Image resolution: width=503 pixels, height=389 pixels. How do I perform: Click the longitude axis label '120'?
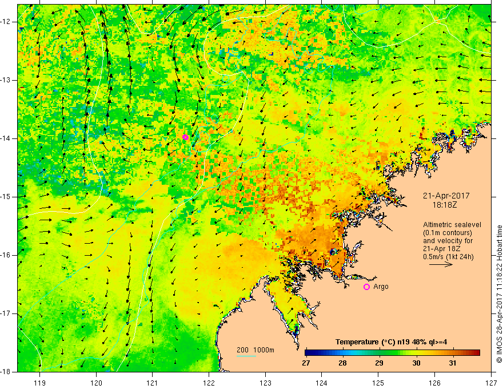pyautogui.click(x=96, y=383)
